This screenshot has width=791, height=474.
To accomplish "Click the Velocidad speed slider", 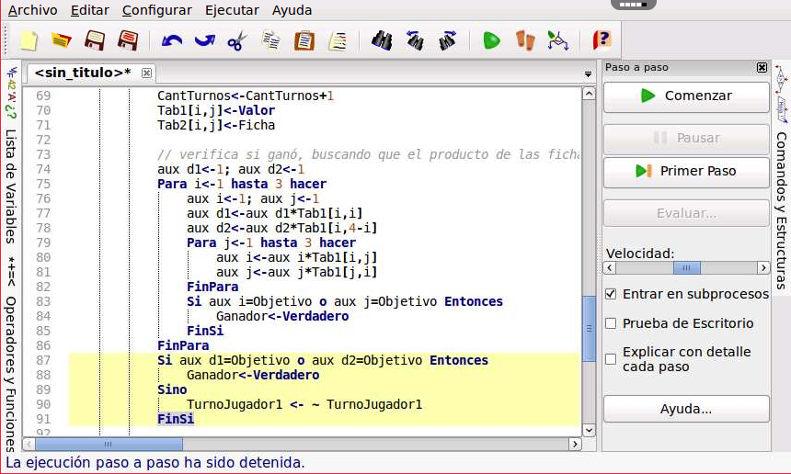I will pyautogui.click(x=686, y=267).
